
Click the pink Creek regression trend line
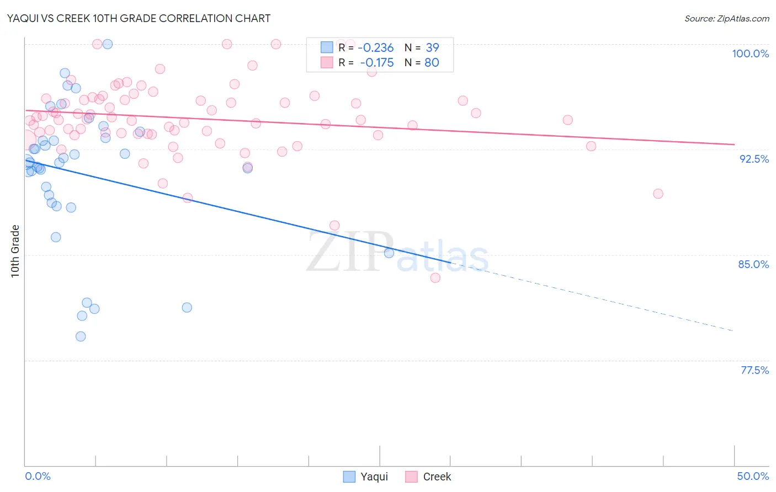coord(379,127)
